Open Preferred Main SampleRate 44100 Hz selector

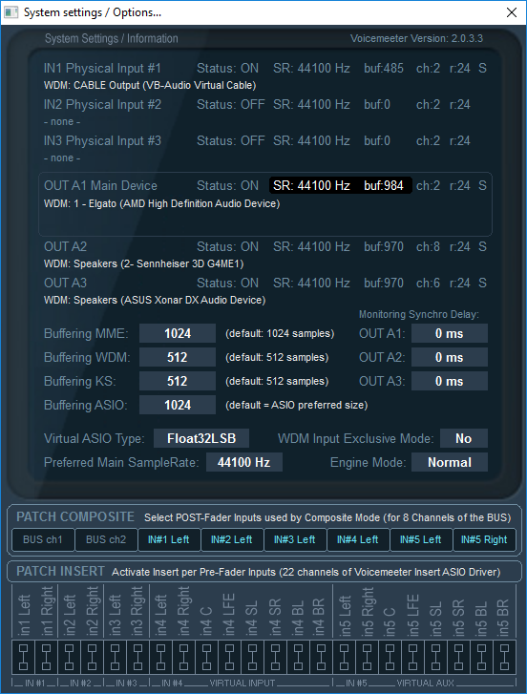[244, 462]
